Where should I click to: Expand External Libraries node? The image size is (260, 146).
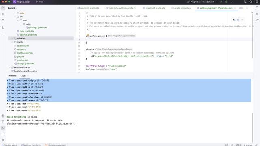coord(9,67)
